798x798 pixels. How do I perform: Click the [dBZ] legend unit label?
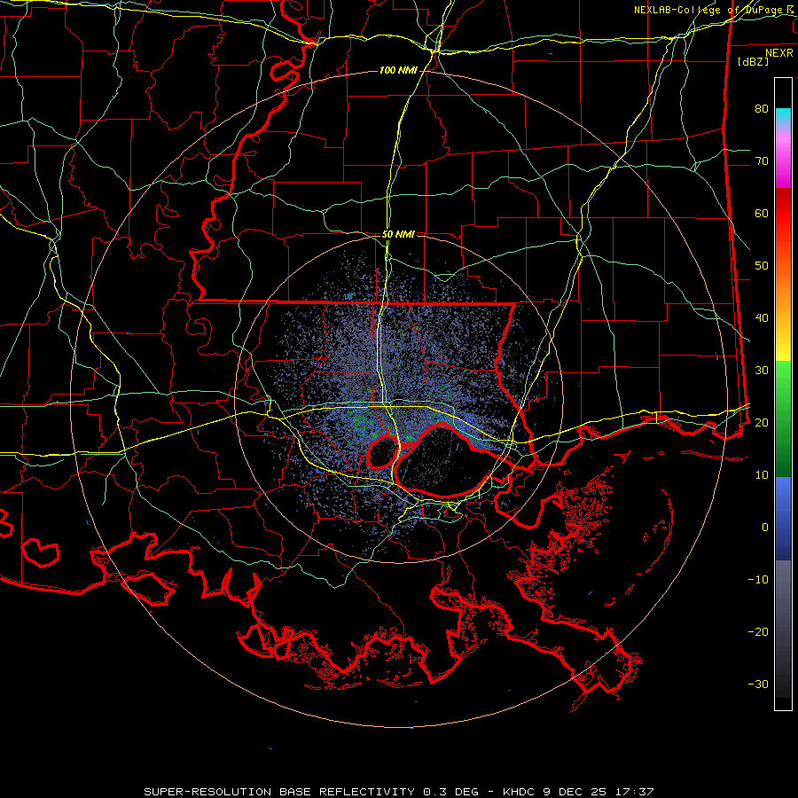point(753,62)
